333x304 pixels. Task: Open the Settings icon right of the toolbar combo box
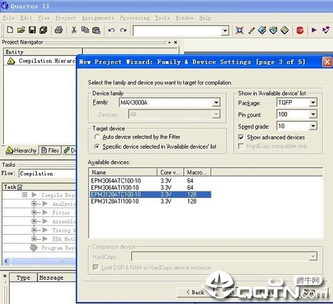coord(240,30)
